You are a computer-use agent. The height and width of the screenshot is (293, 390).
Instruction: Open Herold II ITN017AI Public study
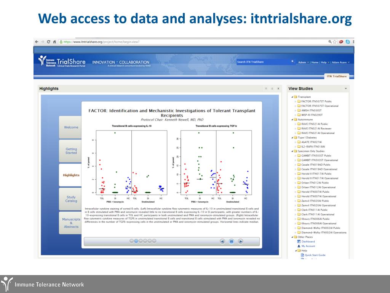(316, 174)
